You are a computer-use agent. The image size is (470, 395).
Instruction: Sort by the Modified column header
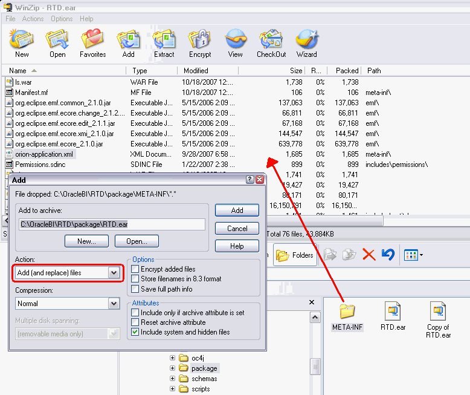click(x=208, y=71)
